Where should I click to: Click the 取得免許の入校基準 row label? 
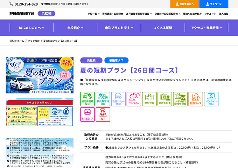tap(91, 136)
